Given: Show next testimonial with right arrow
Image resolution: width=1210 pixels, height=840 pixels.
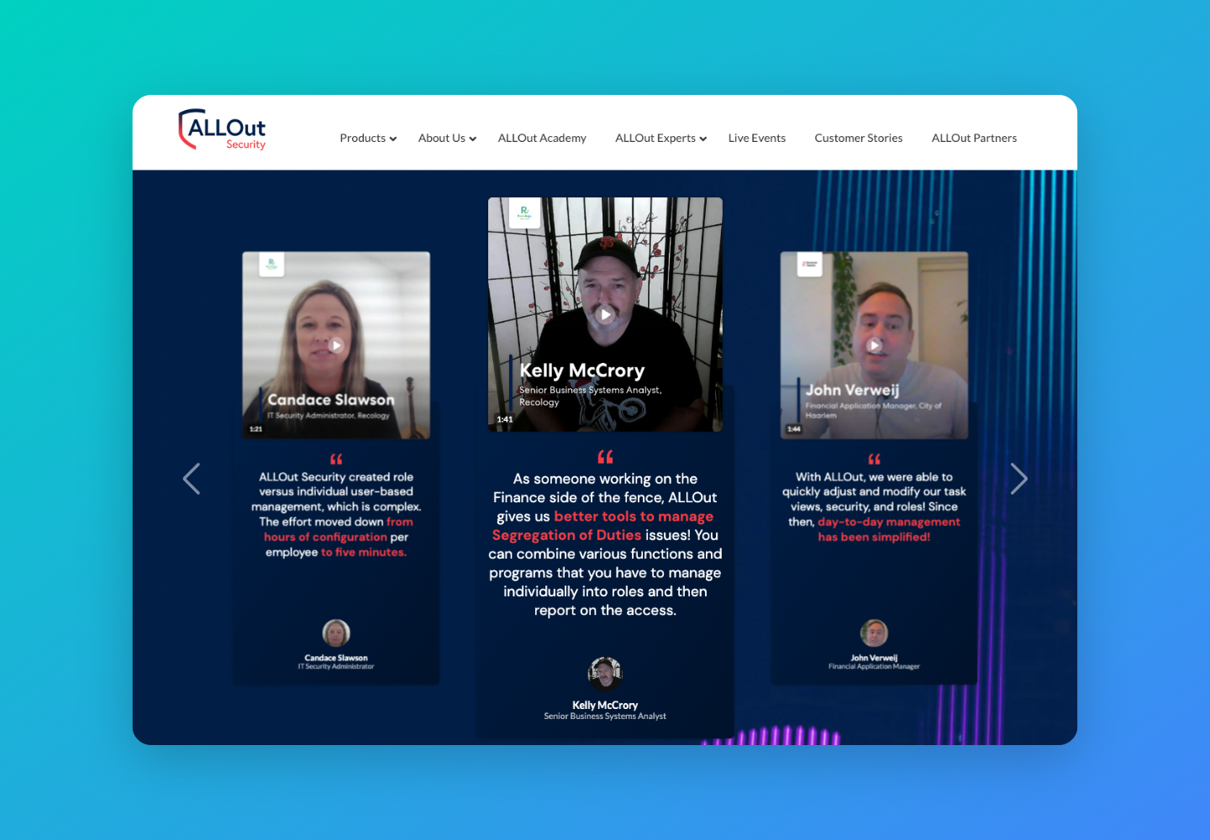Looking at the screenshot, I should [1018, 479].
